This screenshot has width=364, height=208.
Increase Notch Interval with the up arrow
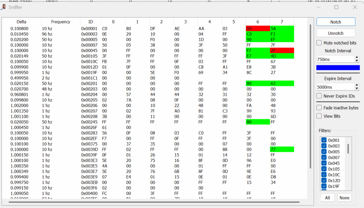357,58
